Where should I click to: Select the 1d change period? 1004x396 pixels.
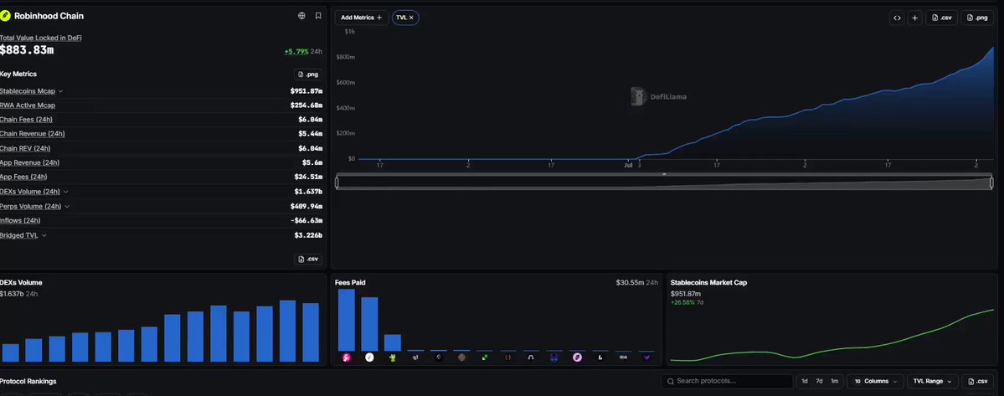tap(805, 381)
